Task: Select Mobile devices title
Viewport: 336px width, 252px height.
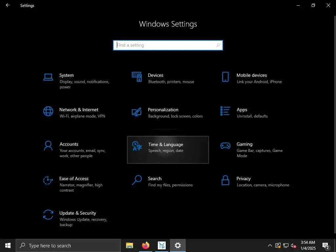Action: 252,75
